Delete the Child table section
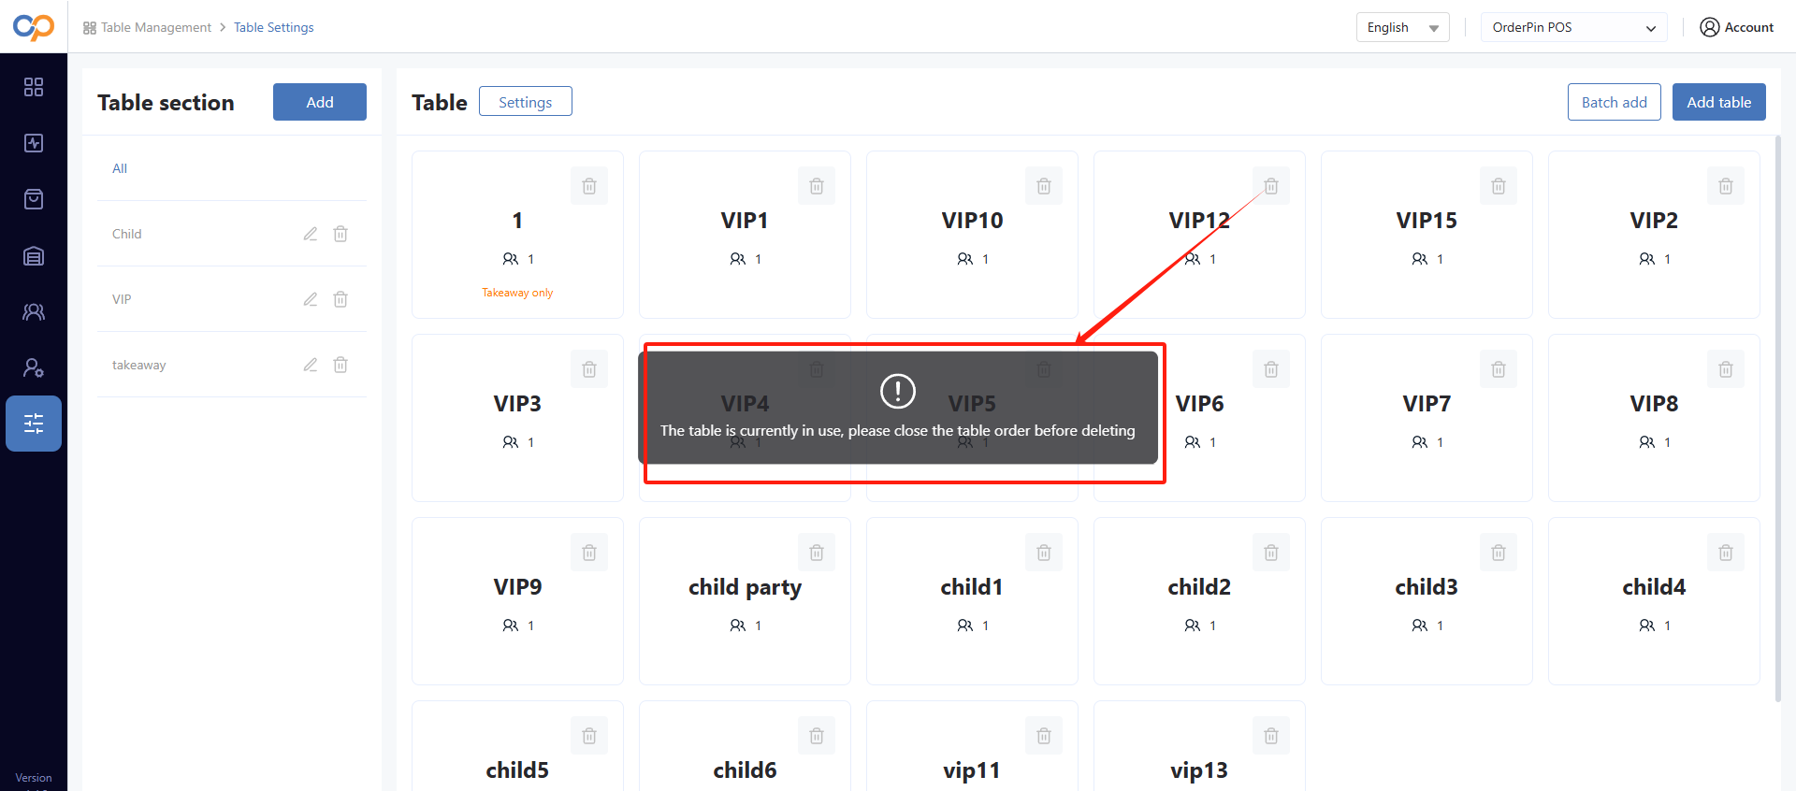The image size is (1796, 791). click(340, 234)
